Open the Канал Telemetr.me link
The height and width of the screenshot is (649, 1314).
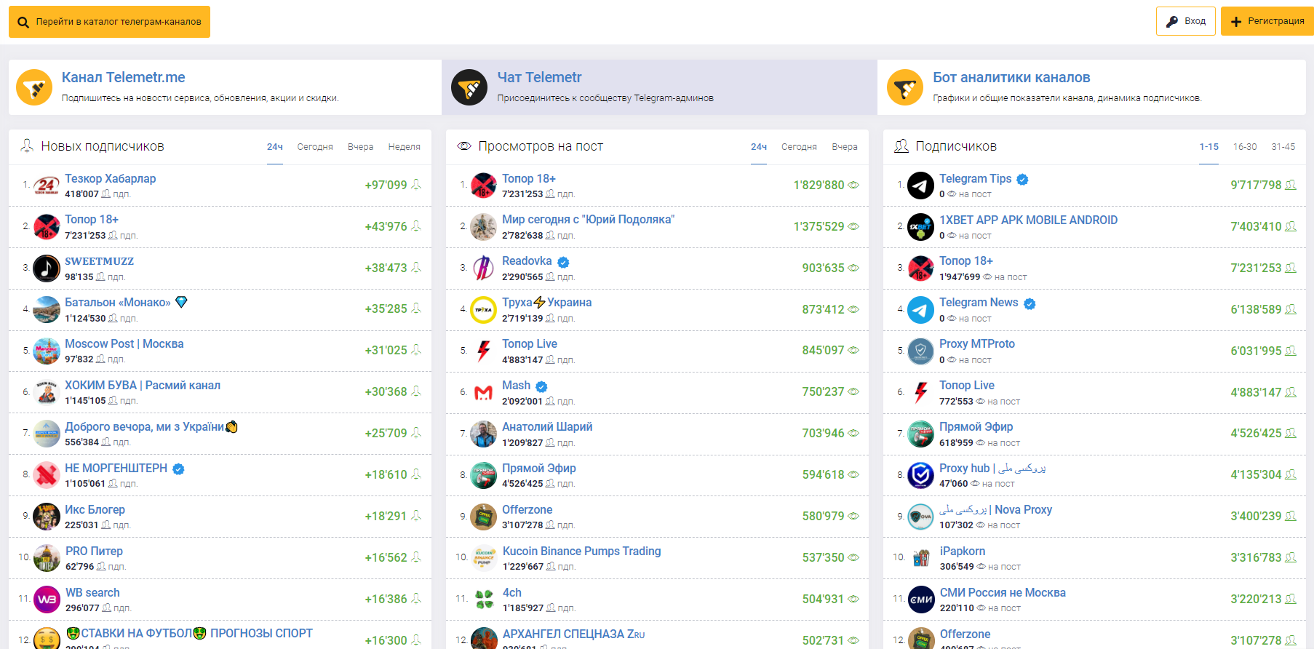click(x=123, y=77)
